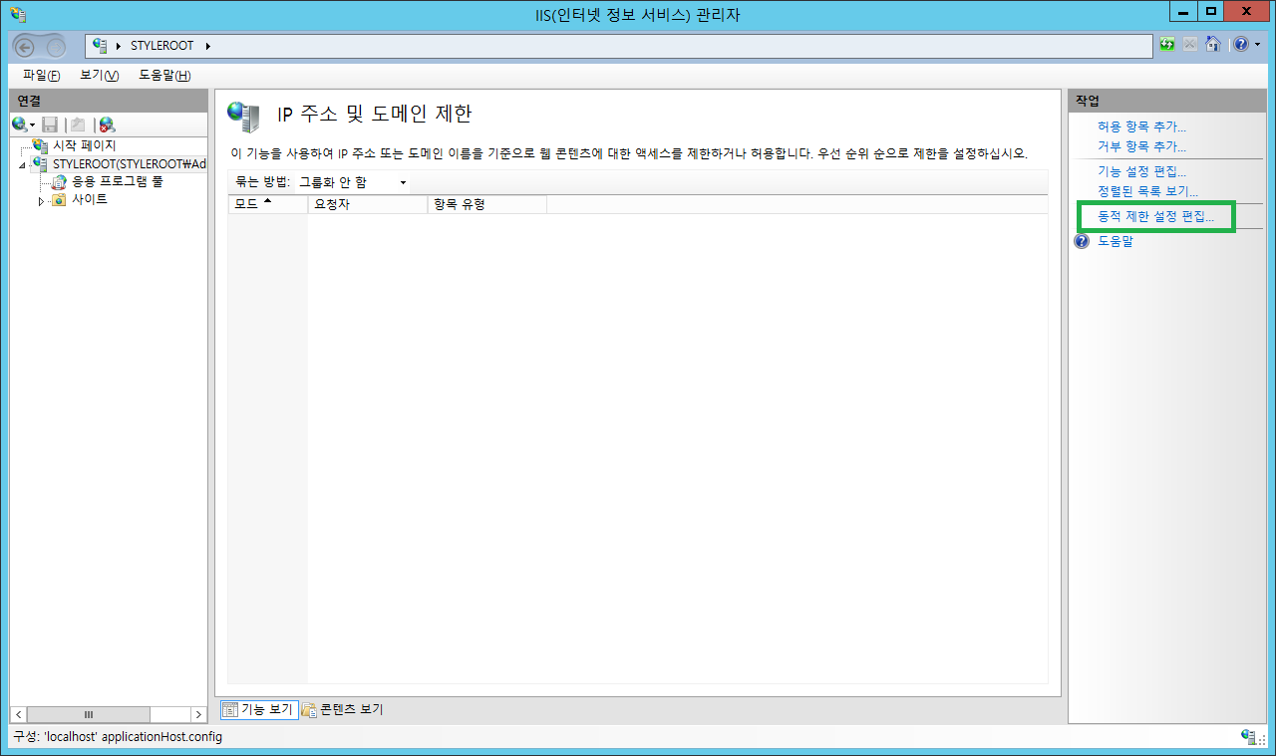Click the arrow before STYLEROOT in address bar

click(119, 46)
